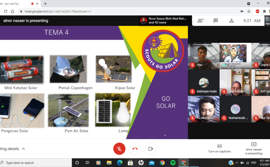Launch Microsoft Edge from taskbar
Screen dimensions: 270x167
click(x=120, y=163)
